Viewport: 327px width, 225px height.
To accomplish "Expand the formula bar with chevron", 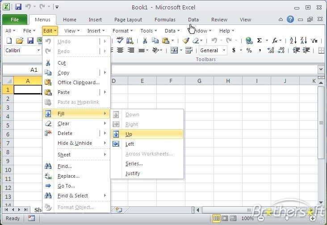I will [321, 69].
